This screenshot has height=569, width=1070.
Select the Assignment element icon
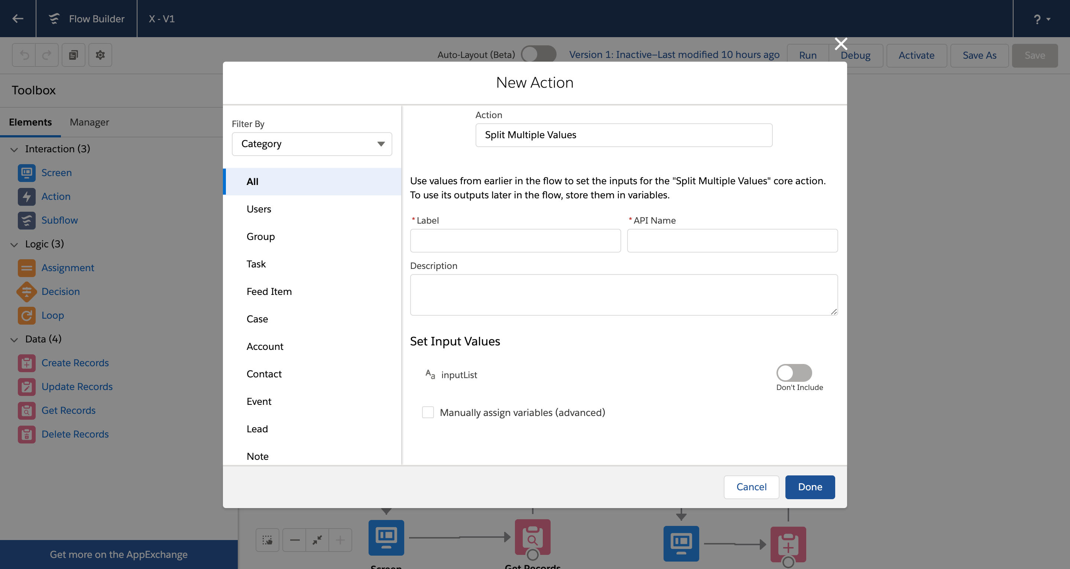pos(27,268)
